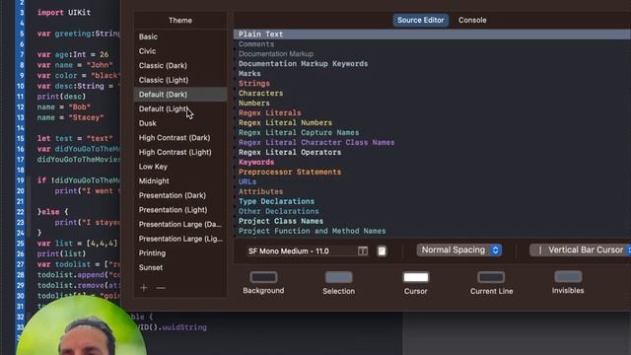Click the Cursor color swatch

(416, 277)
